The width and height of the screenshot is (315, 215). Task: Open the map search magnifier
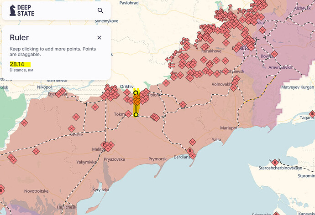(100, 11)
